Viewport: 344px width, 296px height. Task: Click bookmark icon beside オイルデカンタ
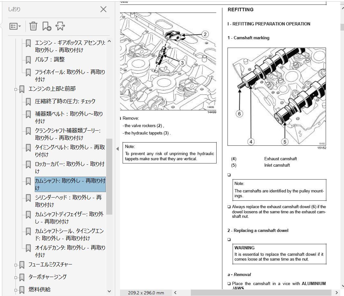coord(28,248)
